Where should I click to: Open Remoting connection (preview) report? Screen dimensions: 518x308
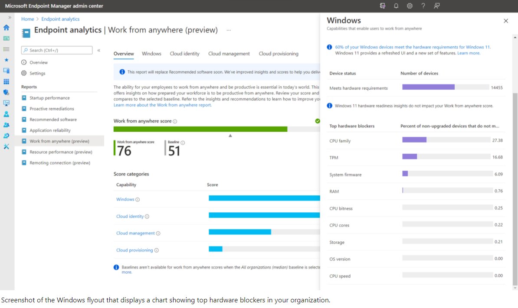coord(59,163)
